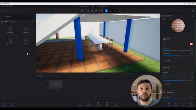
Task: Click the Color section header icon
Action: coord(164,39)
